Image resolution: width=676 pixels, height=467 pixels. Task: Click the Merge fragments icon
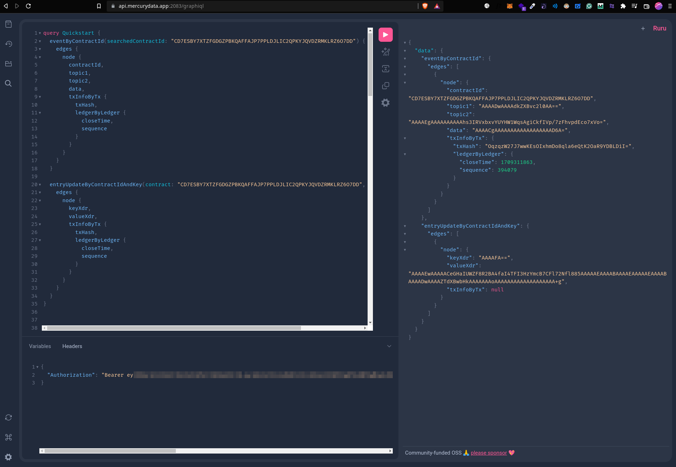pos(385,69)
